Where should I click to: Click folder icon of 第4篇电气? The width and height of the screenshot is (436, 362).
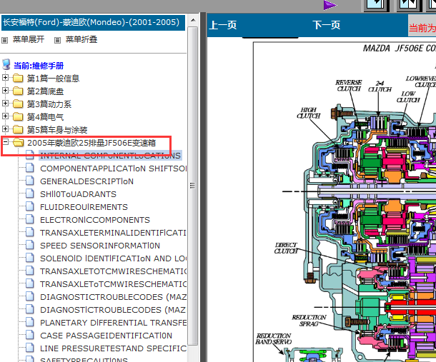18,116
